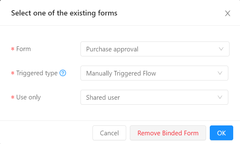
Task: Open the Purchase approval form dropdown
Action: (155, 49)
